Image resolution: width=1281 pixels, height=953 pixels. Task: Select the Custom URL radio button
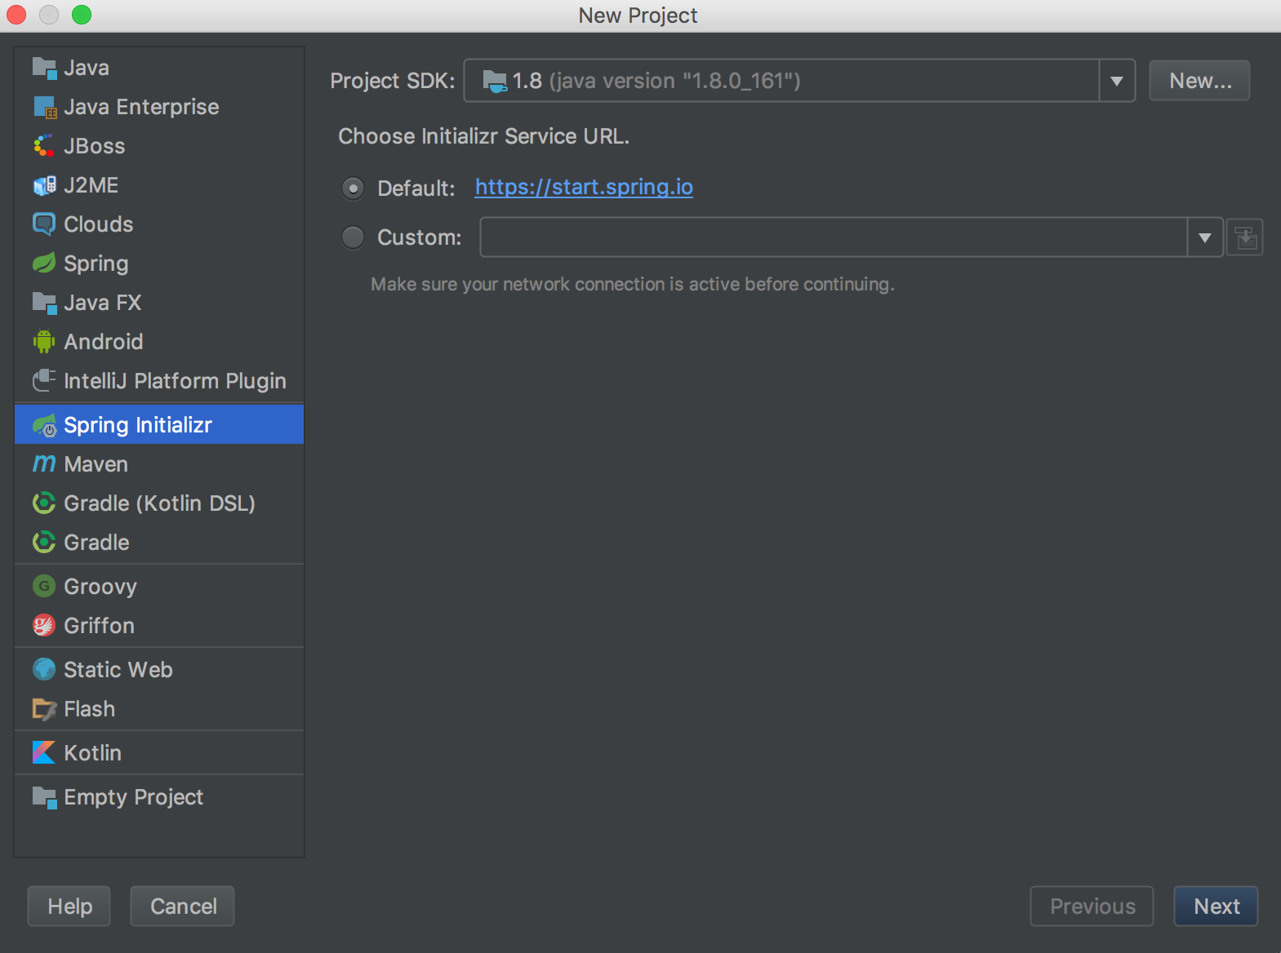(353, 237)
